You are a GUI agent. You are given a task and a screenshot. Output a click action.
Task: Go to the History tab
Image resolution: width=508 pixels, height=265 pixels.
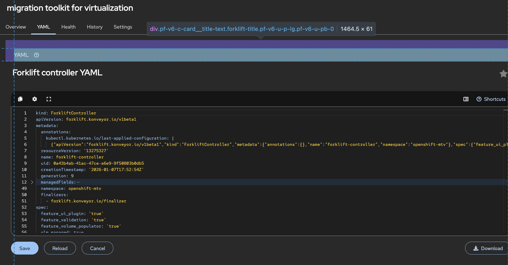click(95, 27)
